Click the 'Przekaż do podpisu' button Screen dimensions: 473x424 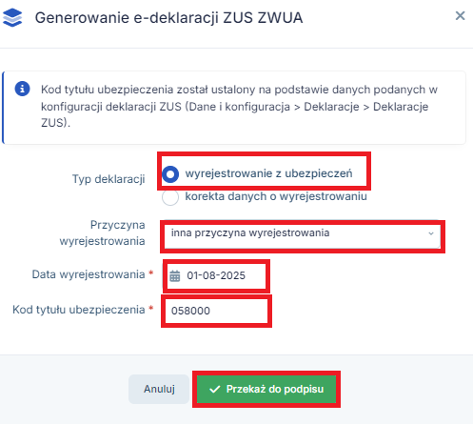pyautogui.click(x=266, y=389)
